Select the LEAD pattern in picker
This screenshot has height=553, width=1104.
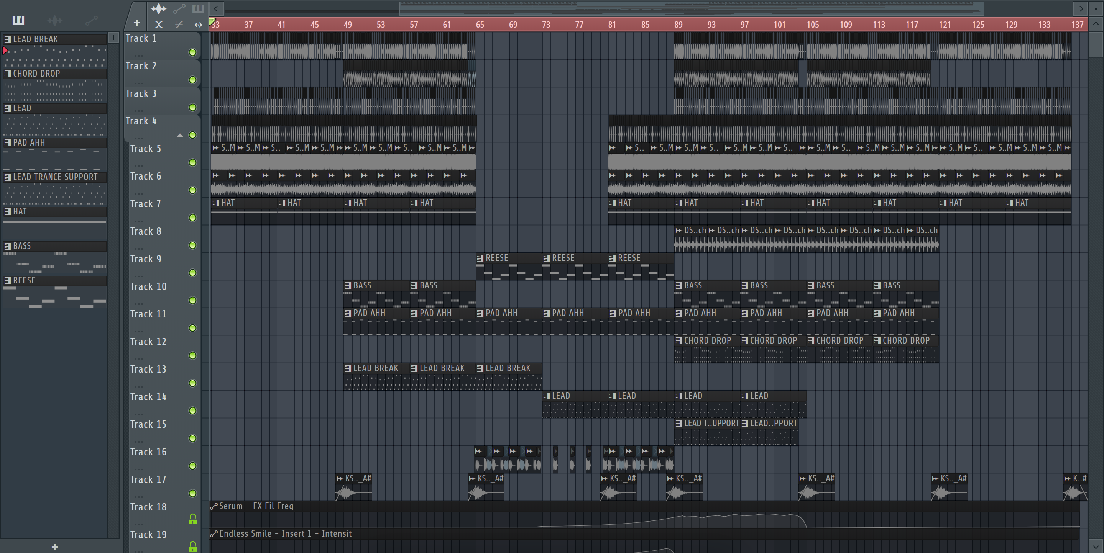55,108
